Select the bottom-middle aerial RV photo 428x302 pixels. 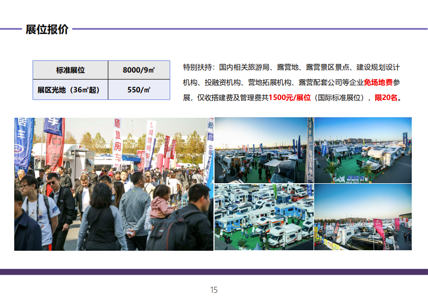pos(263,217)
